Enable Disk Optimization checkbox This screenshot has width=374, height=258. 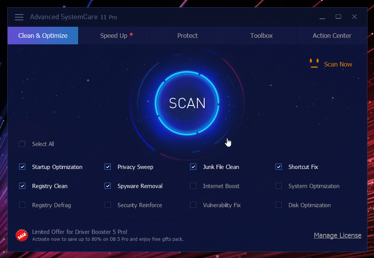click(x=279, y=205)
